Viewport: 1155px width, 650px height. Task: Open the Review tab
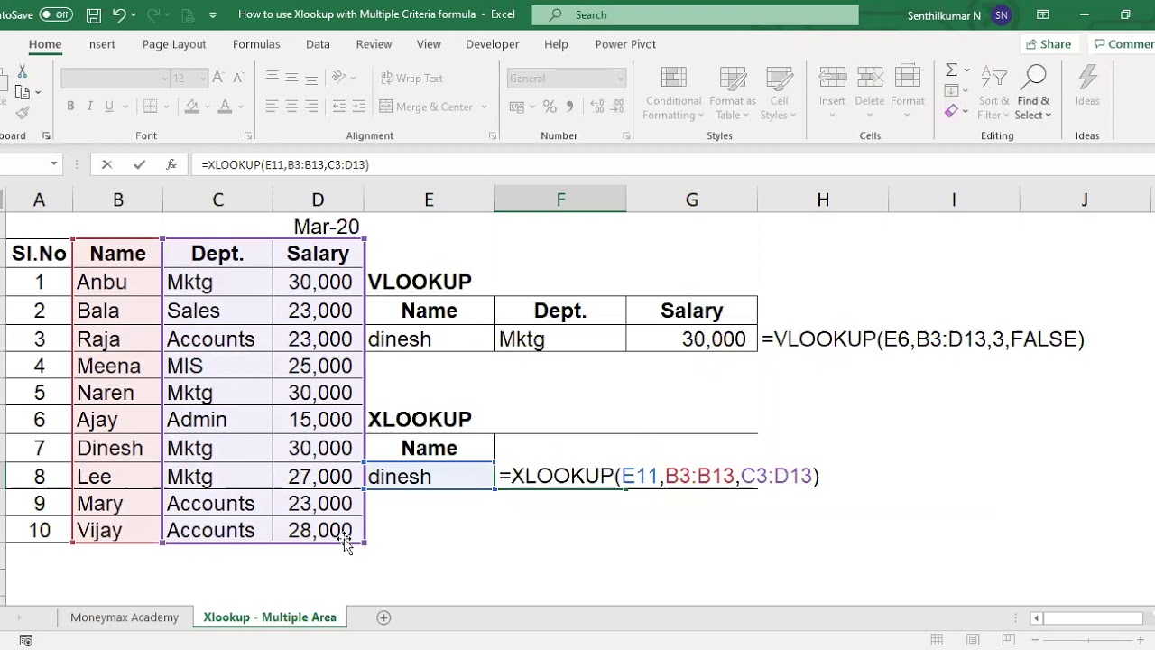point(374,44)
